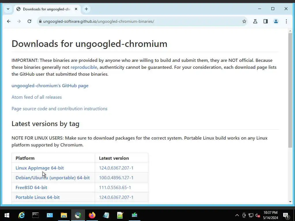Open the muted volume tray icon
The width and height of the screenshot is (295, 221).
click(x=258, y=215)
